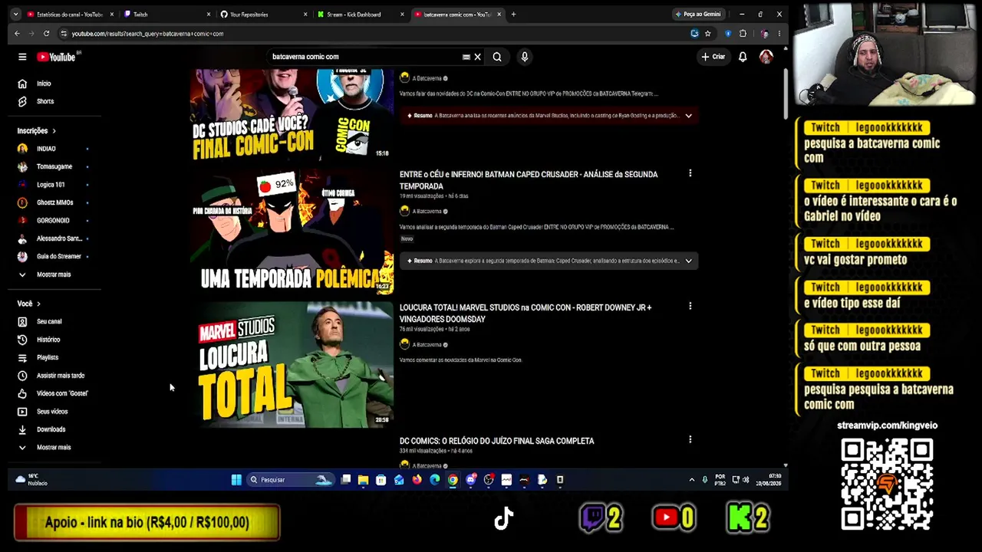Expand Mostrar mais under Você
The width and height of the screenshot is (982, 552).
(x=54, y=447)
